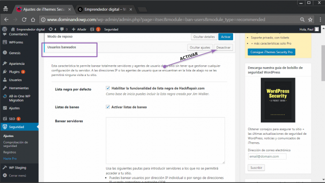Open Registros submenu link
This screenshot has width=325, height=183.
(x=9, y=152)
